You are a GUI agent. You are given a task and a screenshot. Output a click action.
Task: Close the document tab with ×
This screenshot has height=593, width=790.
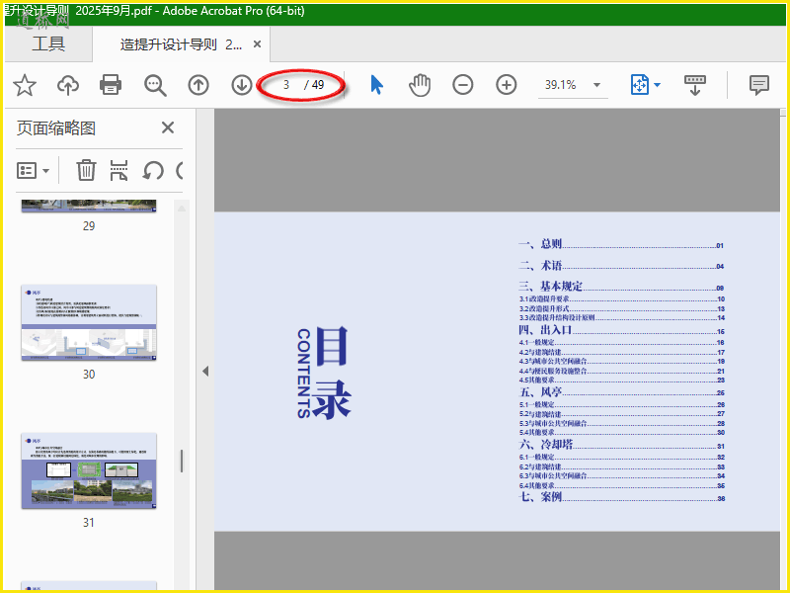[257, 44]
